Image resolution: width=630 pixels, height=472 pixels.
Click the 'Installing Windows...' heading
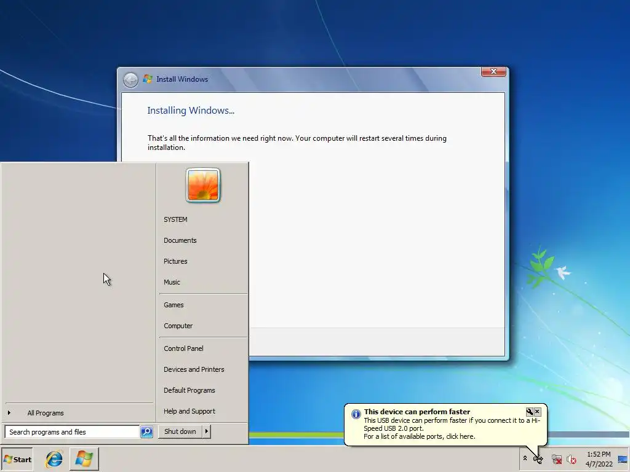coord(191,111)
